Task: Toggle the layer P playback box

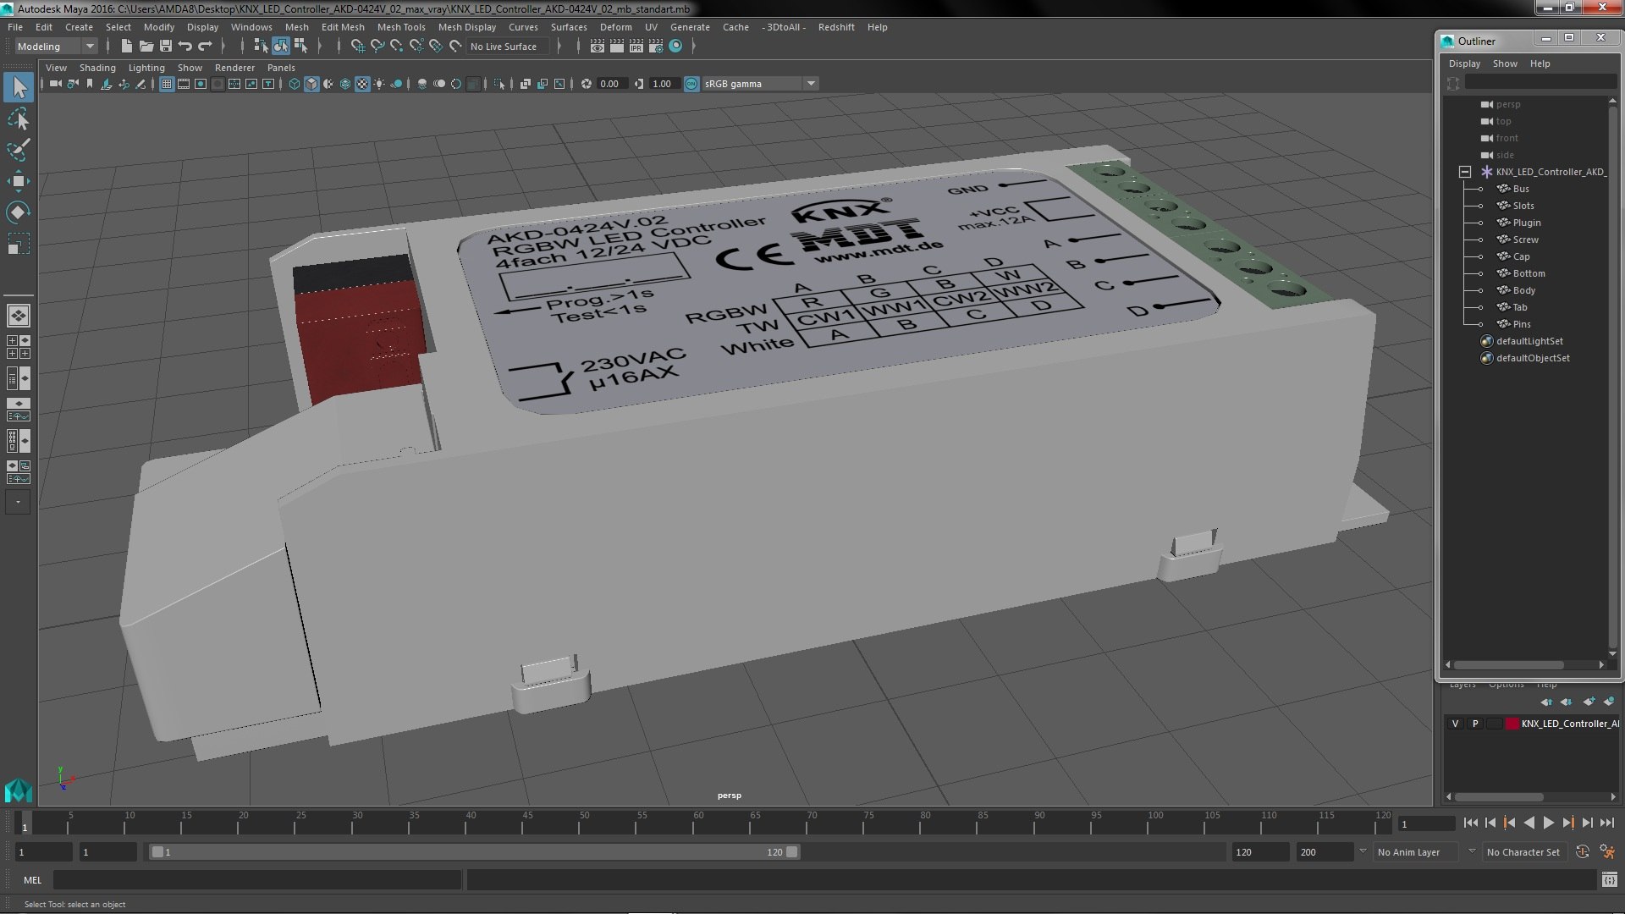Action: 1475,724
